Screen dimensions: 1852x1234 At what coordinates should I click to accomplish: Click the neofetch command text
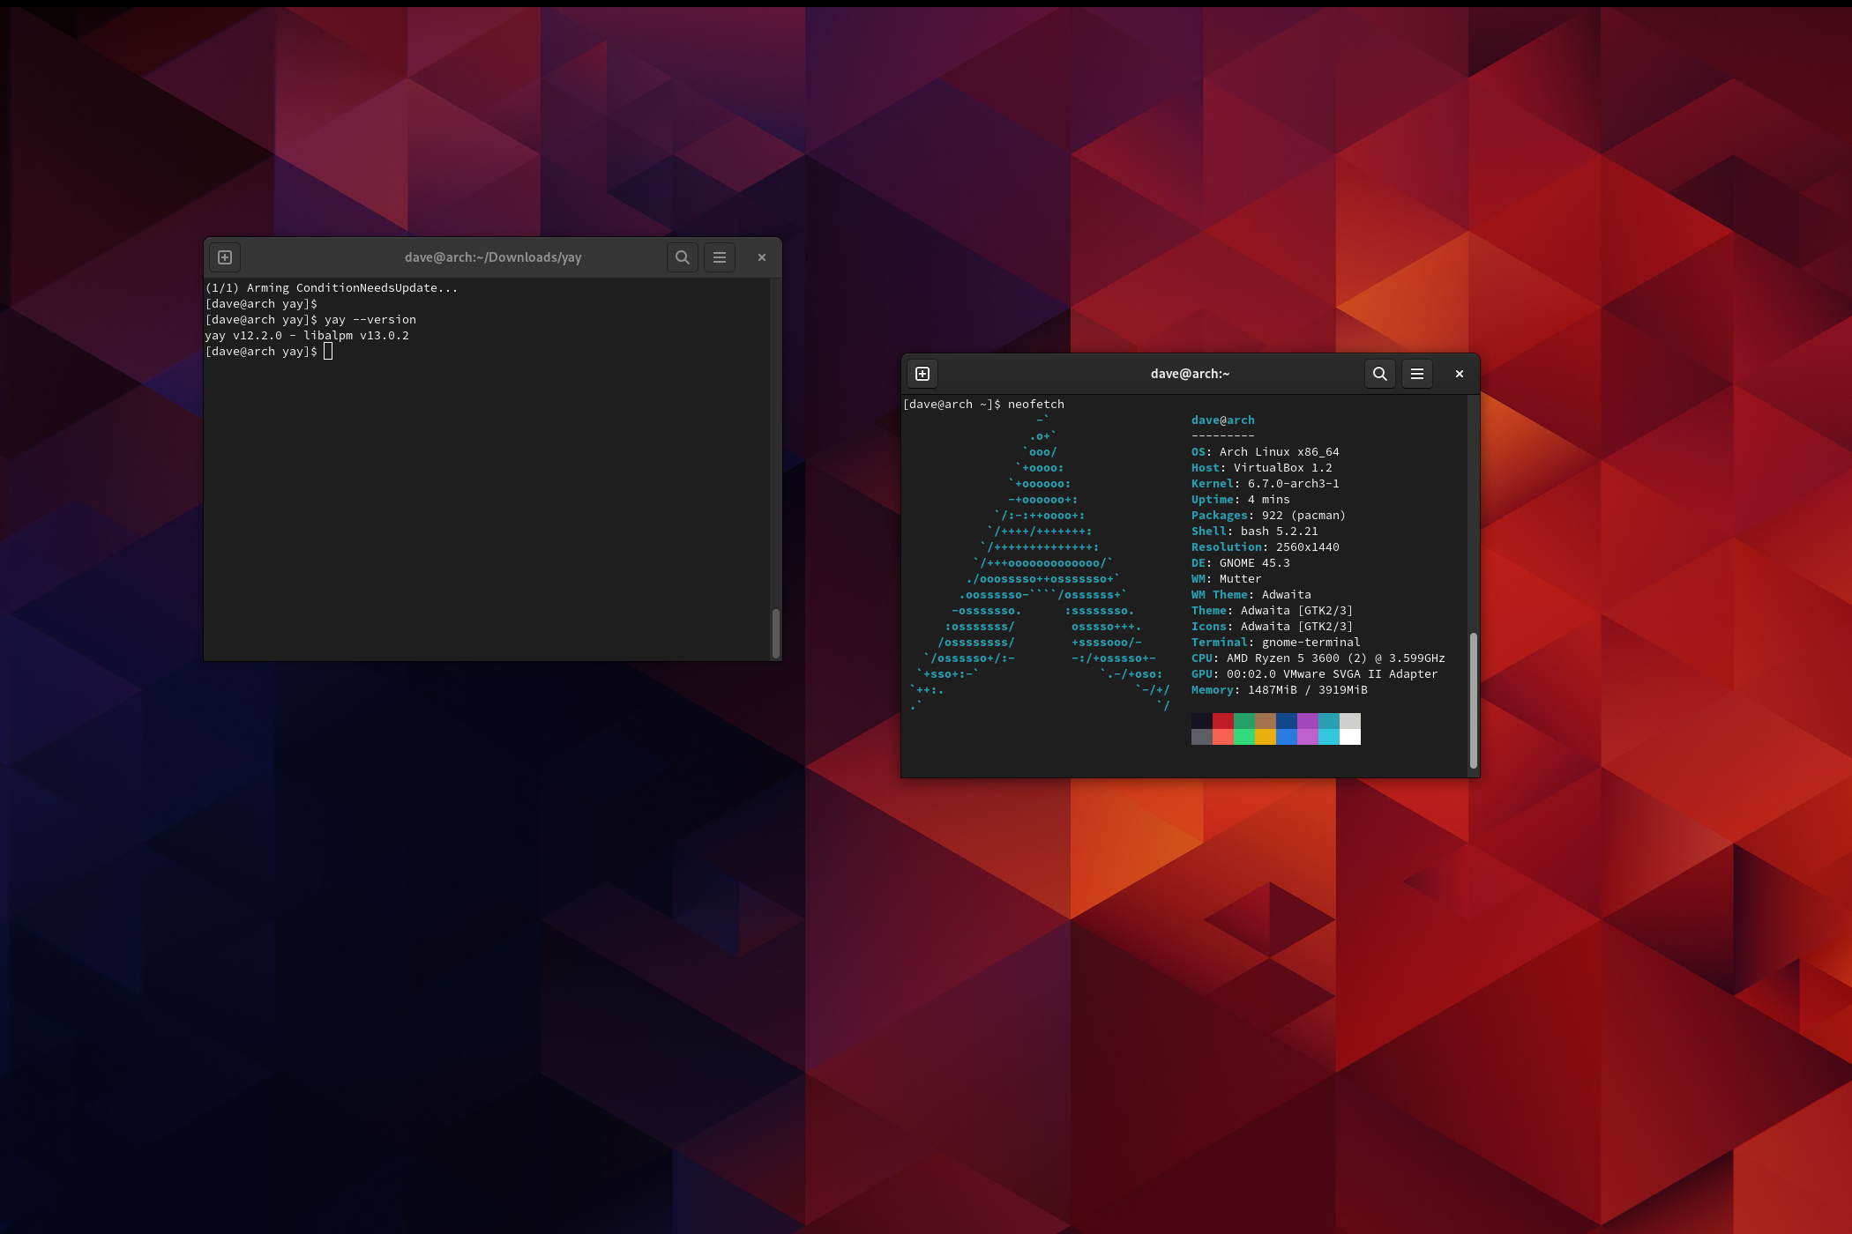click(x=1036, y=404)
